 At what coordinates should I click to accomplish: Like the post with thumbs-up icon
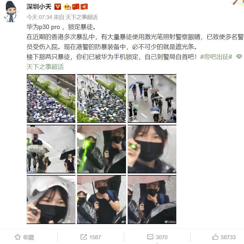point(215,237)
